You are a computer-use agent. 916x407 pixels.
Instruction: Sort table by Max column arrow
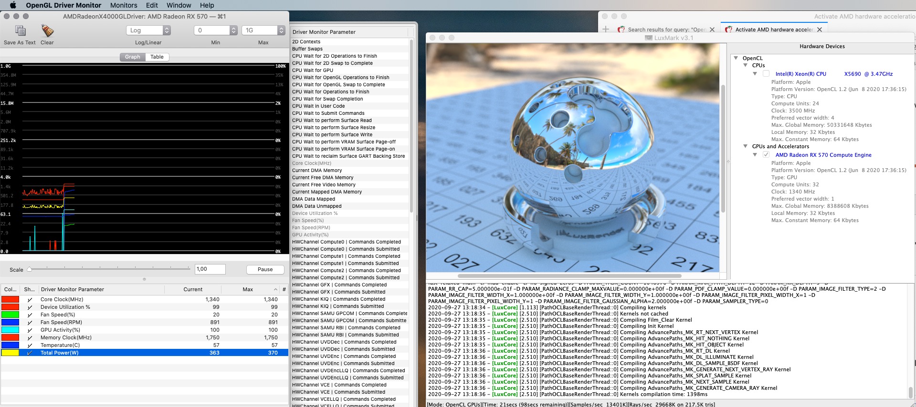pos(275,289)
